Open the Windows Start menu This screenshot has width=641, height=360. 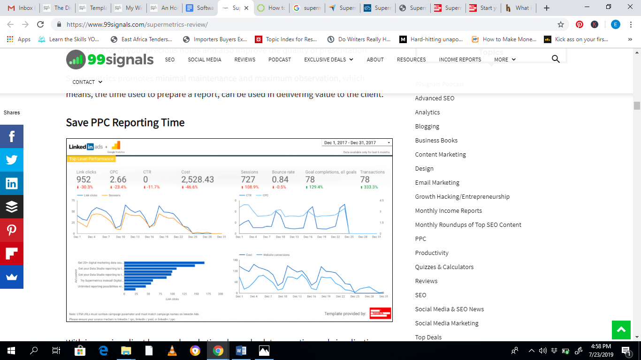pyautogui.click(x=11, y=351)
